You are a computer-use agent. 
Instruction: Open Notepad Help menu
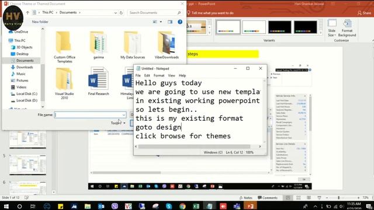[x=182, y=75]
